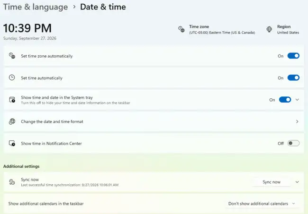Click the Sunday, September 27, 2026 date text
The image size is (308, 214).
(30, 38)
